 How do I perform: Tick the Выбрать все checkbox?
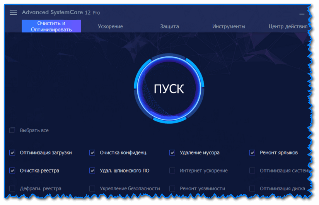pyautogui.click(x=12, y=130)
